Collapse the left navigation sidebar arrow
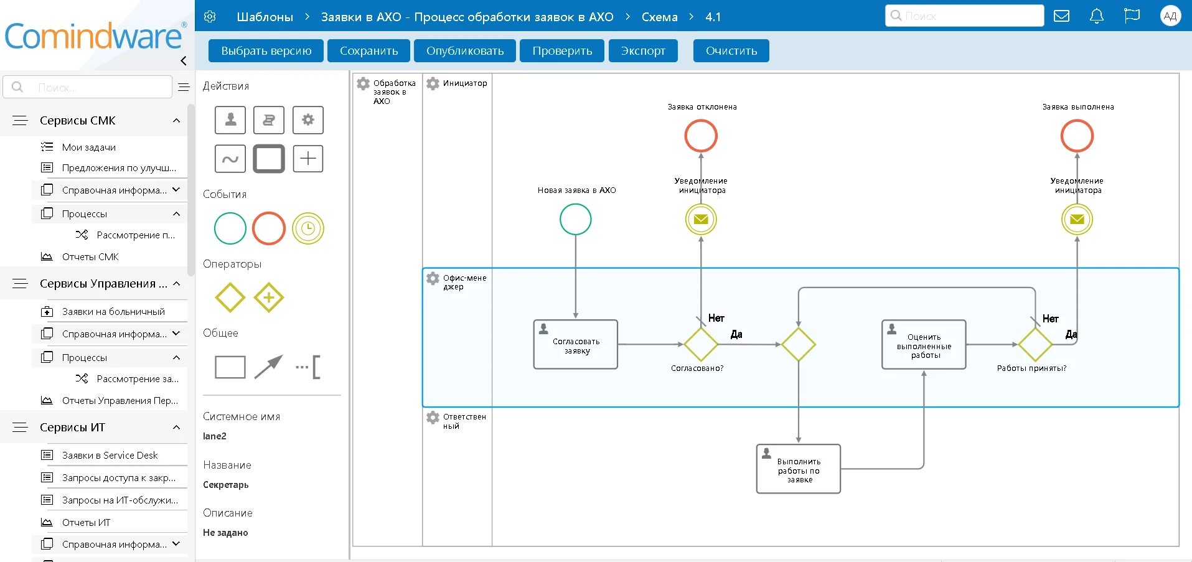 coord(184,60)
